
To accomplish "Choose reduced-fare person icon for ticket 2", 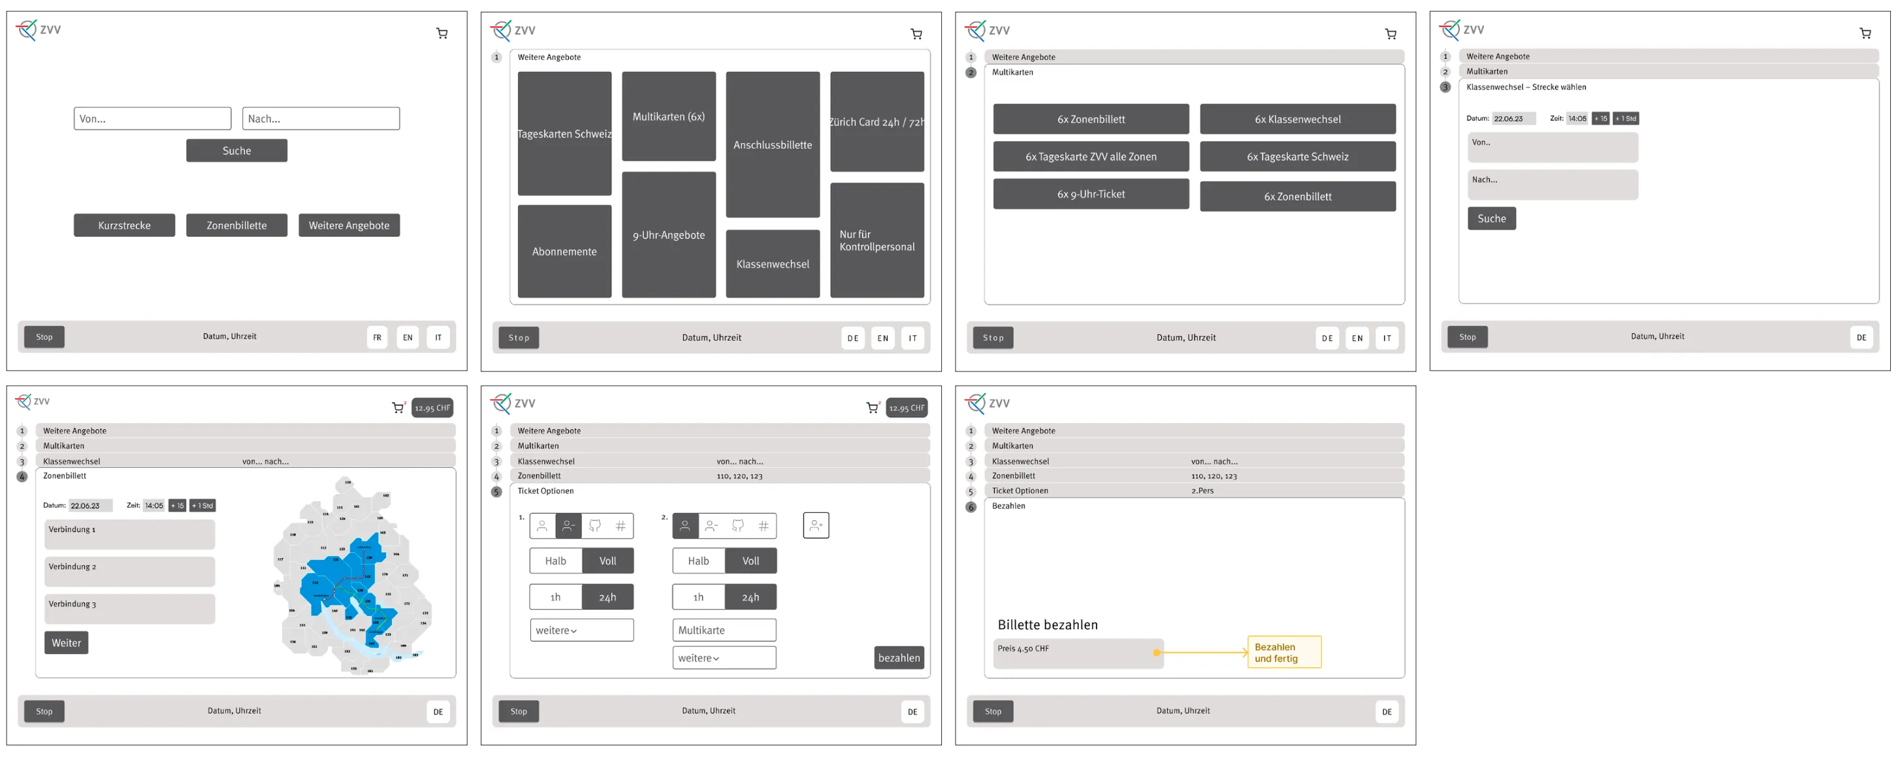I will (711, 525).
